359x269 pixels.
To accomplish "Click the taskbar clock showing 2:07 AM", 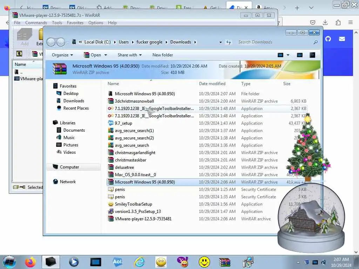I will point(341,262).
